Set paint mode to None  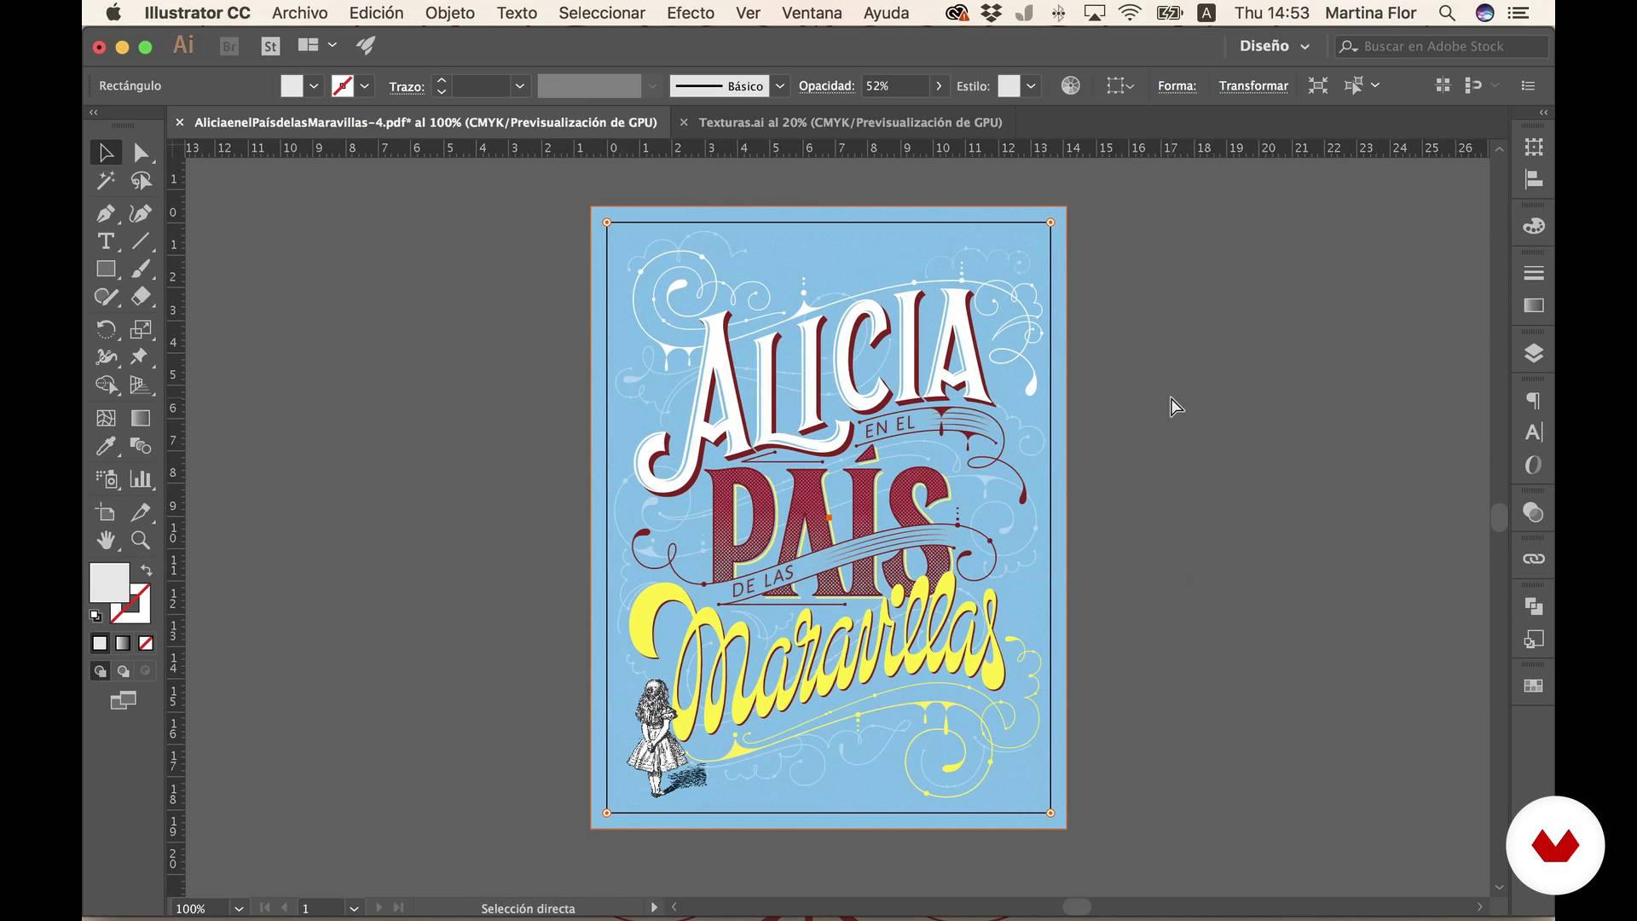point(146,643)
